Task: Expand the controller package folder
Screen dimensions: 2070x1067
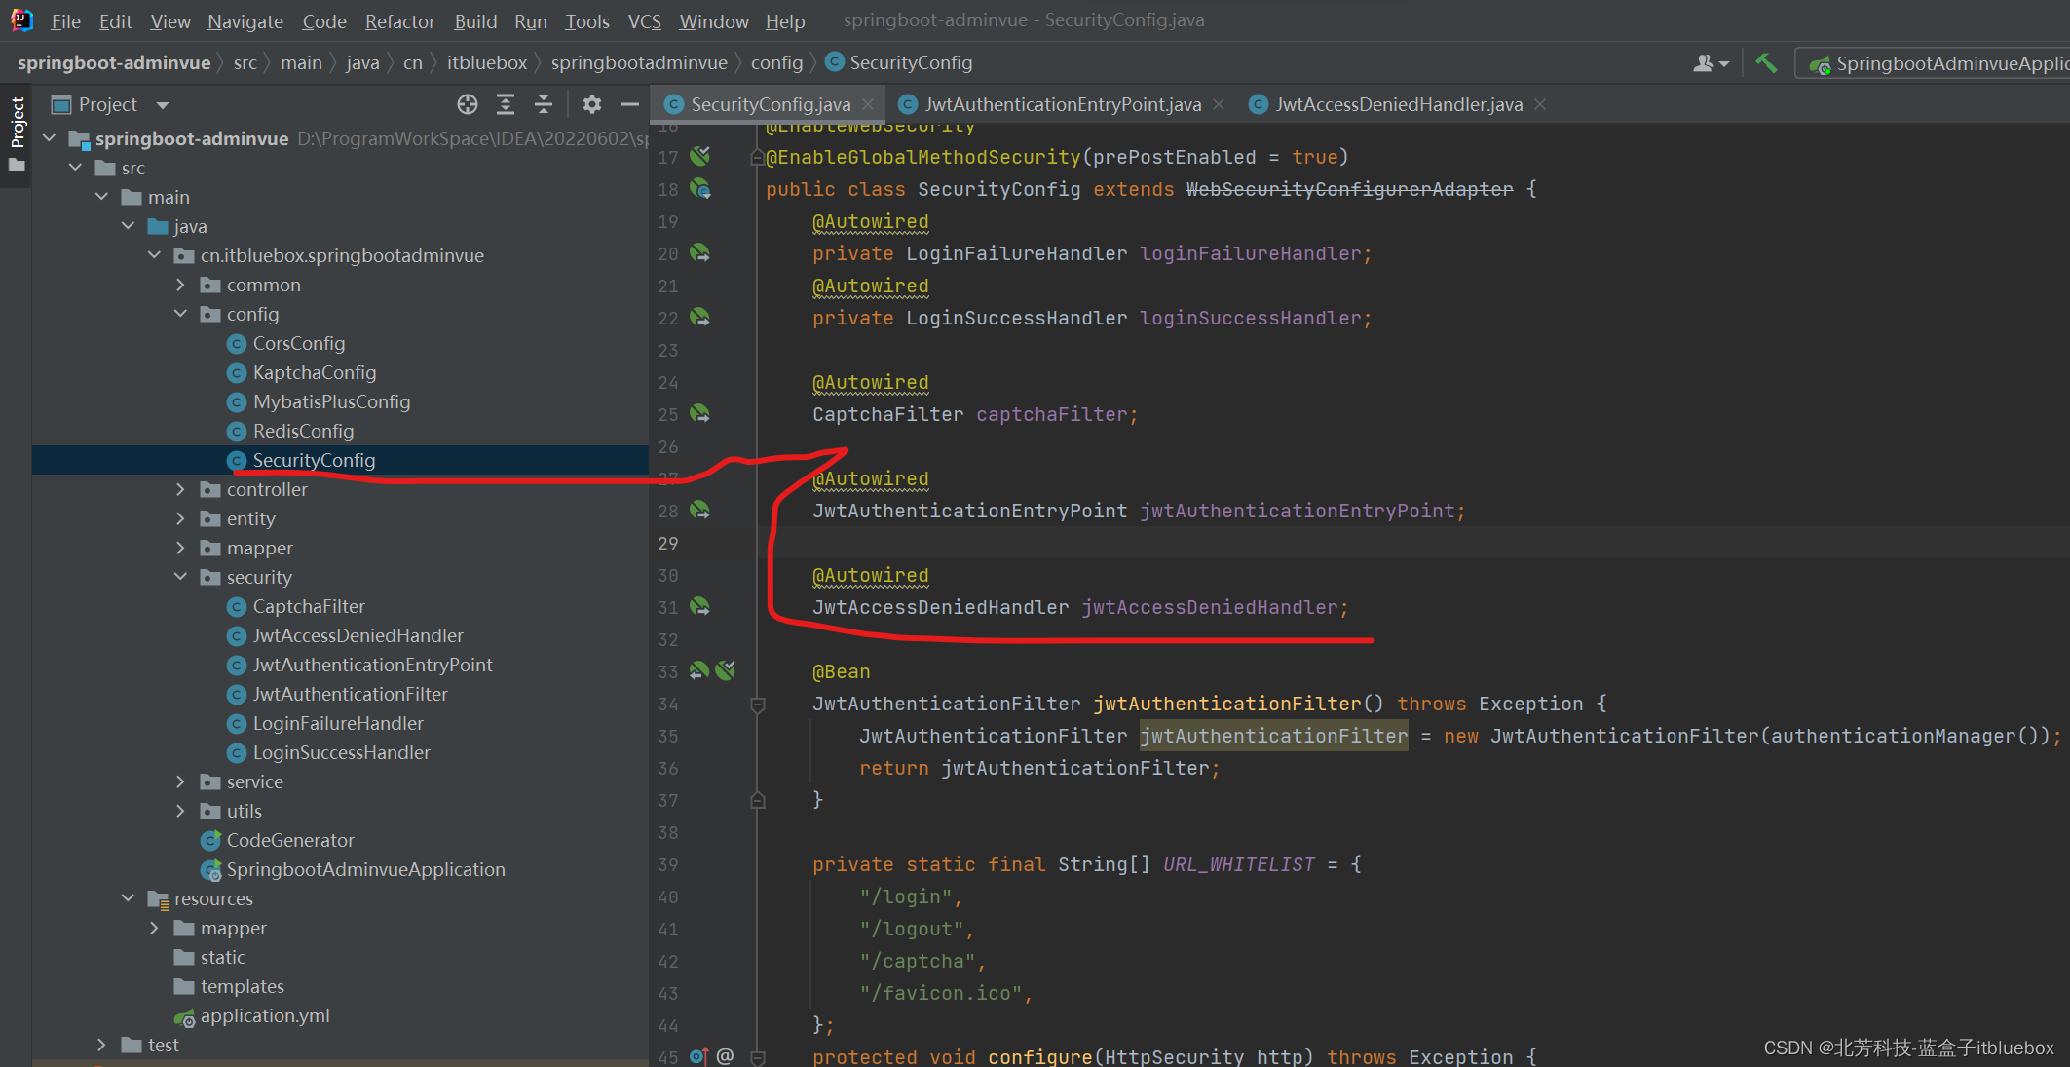Action: click(181, 489)
